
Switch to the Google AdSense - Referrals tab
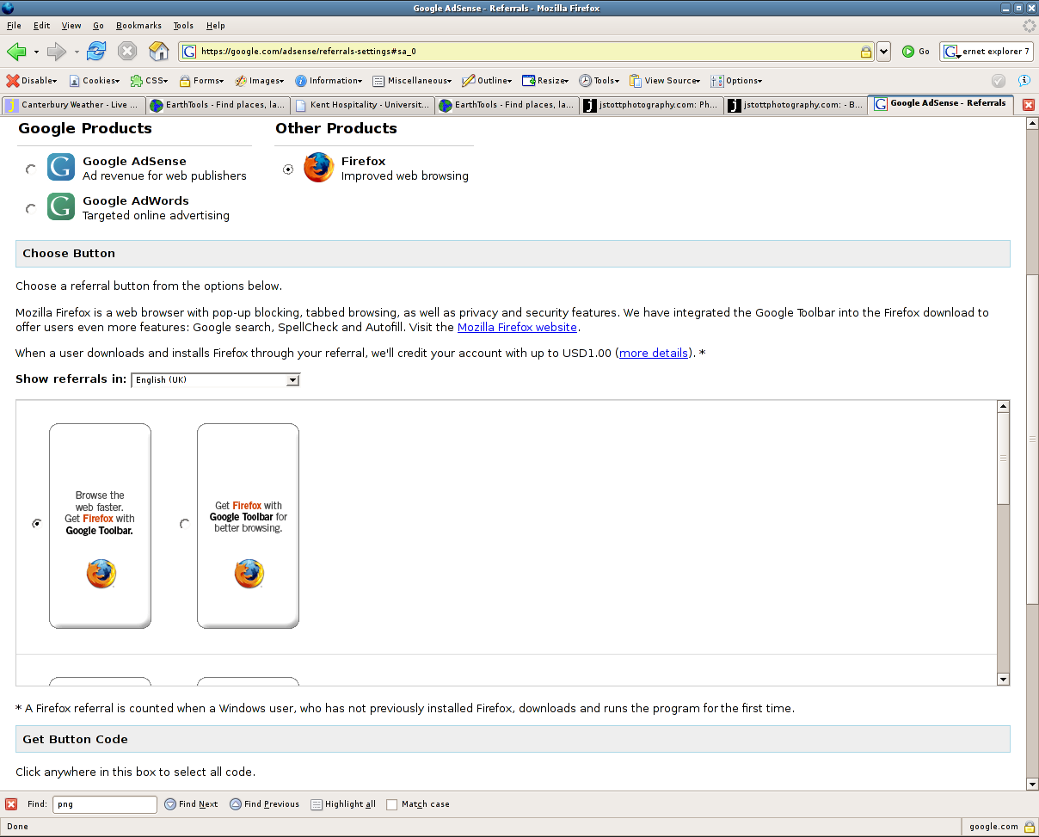click(941, 104)
